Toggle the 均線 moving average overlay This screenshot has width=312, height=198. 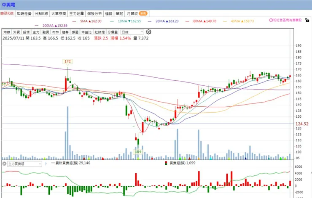(7, 32)
